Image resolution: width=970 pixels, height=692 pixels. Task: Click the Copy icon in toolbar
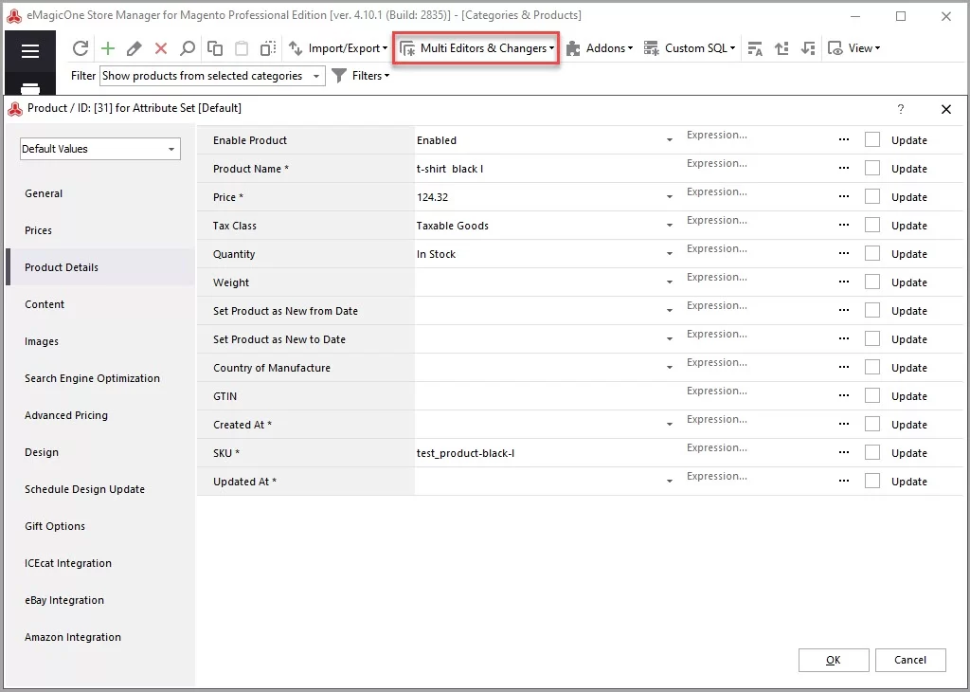click(x=215, y=48)
